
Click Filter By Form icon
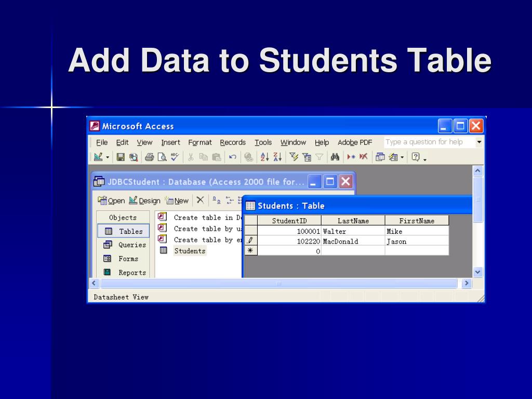point(307,157)
